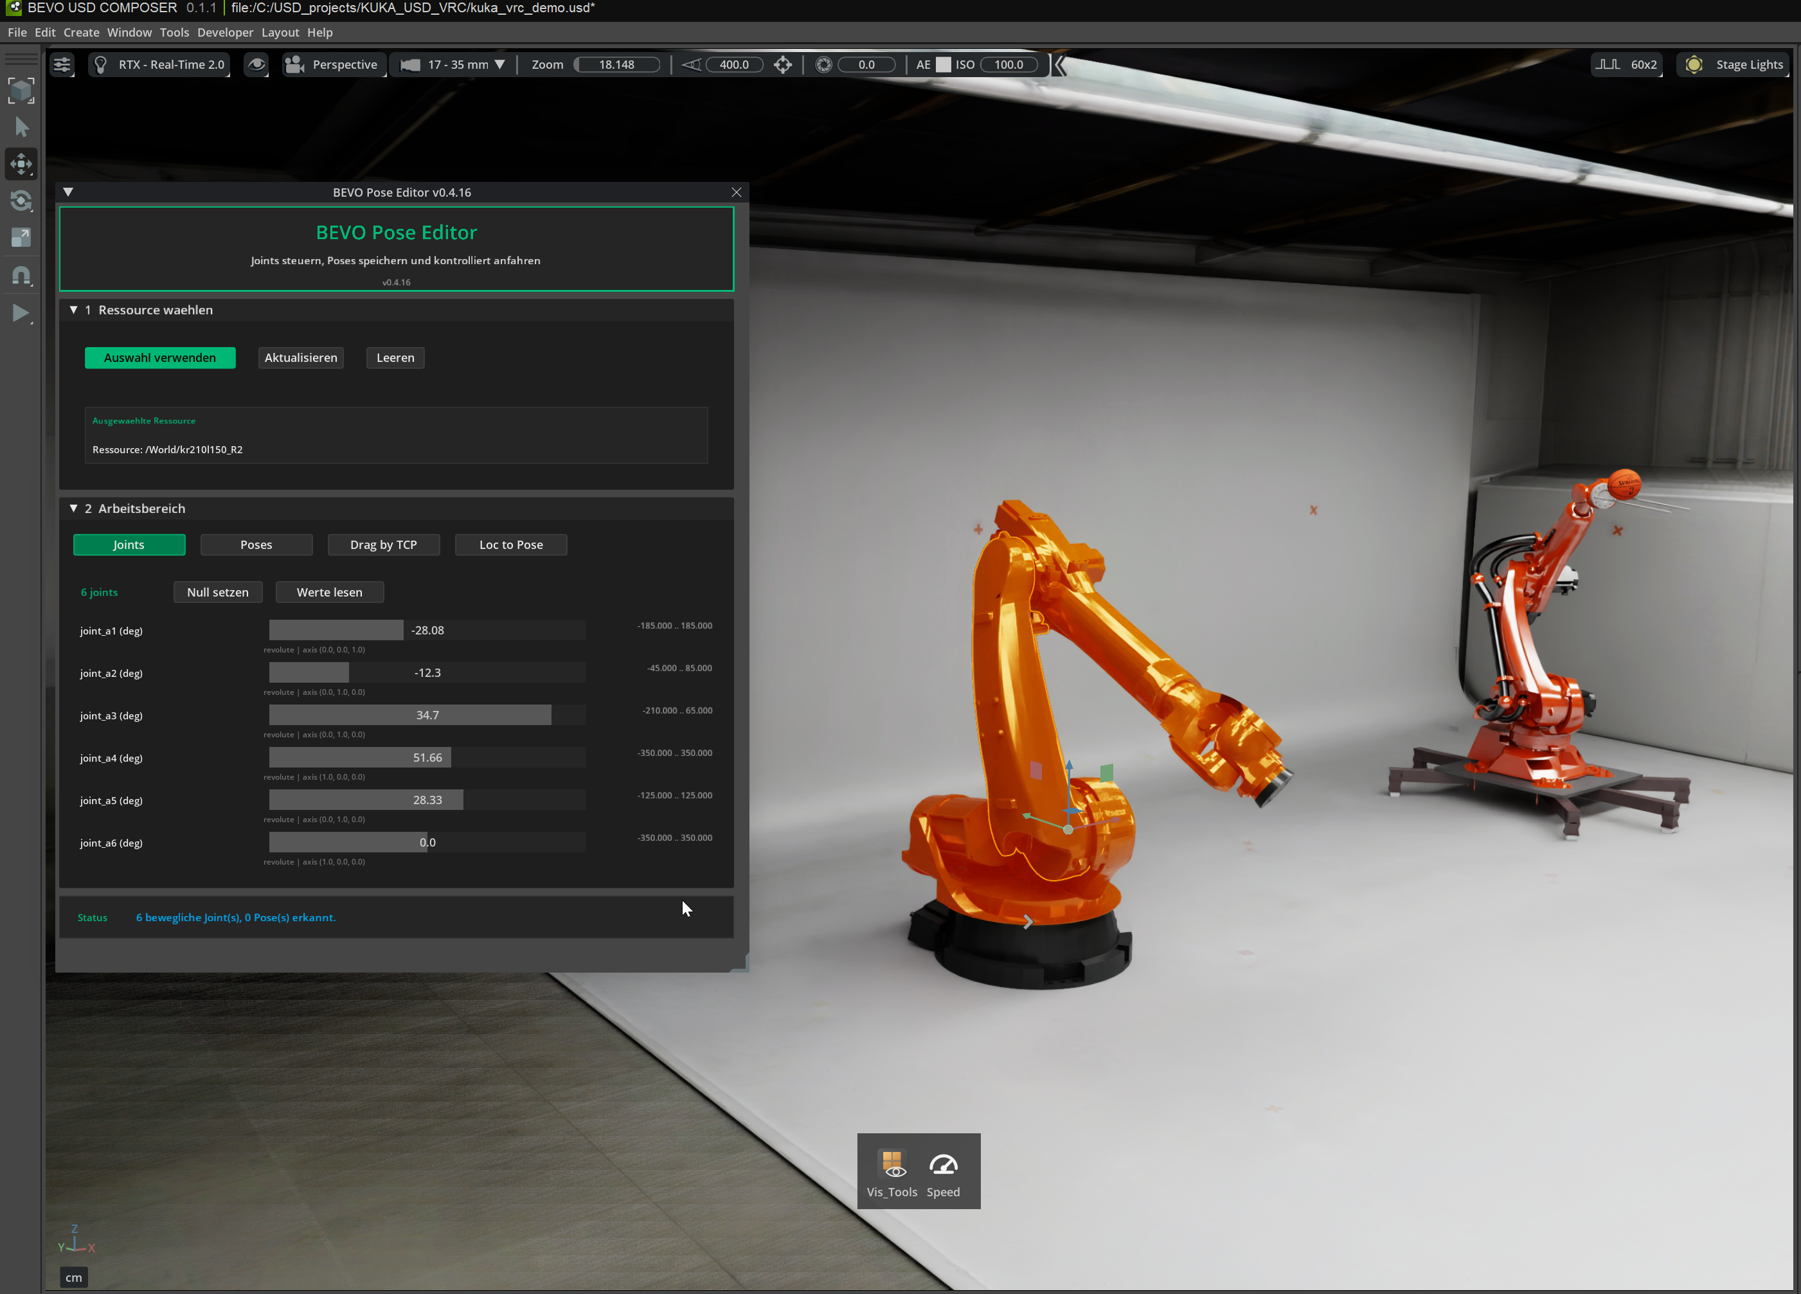Open the Layout menu
The width and height of the screenshot is (1801, 1294).
coord(280,33)
